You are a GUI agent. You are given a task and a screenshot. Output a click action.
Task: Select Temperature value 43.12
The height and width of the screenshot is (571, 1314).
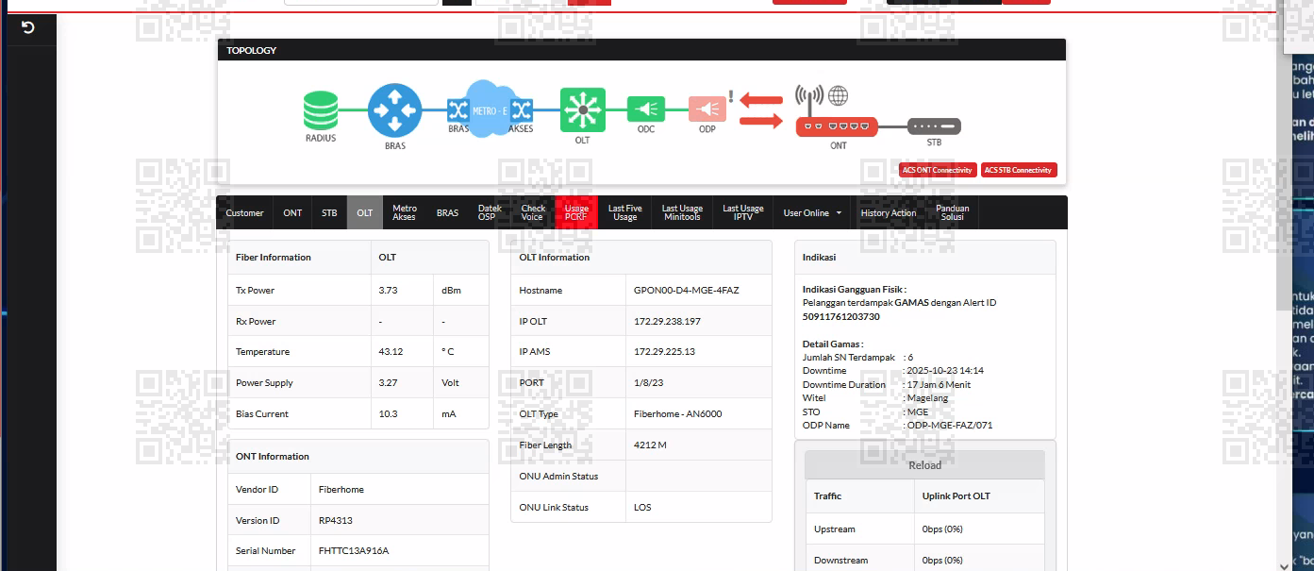click(391, 351)
